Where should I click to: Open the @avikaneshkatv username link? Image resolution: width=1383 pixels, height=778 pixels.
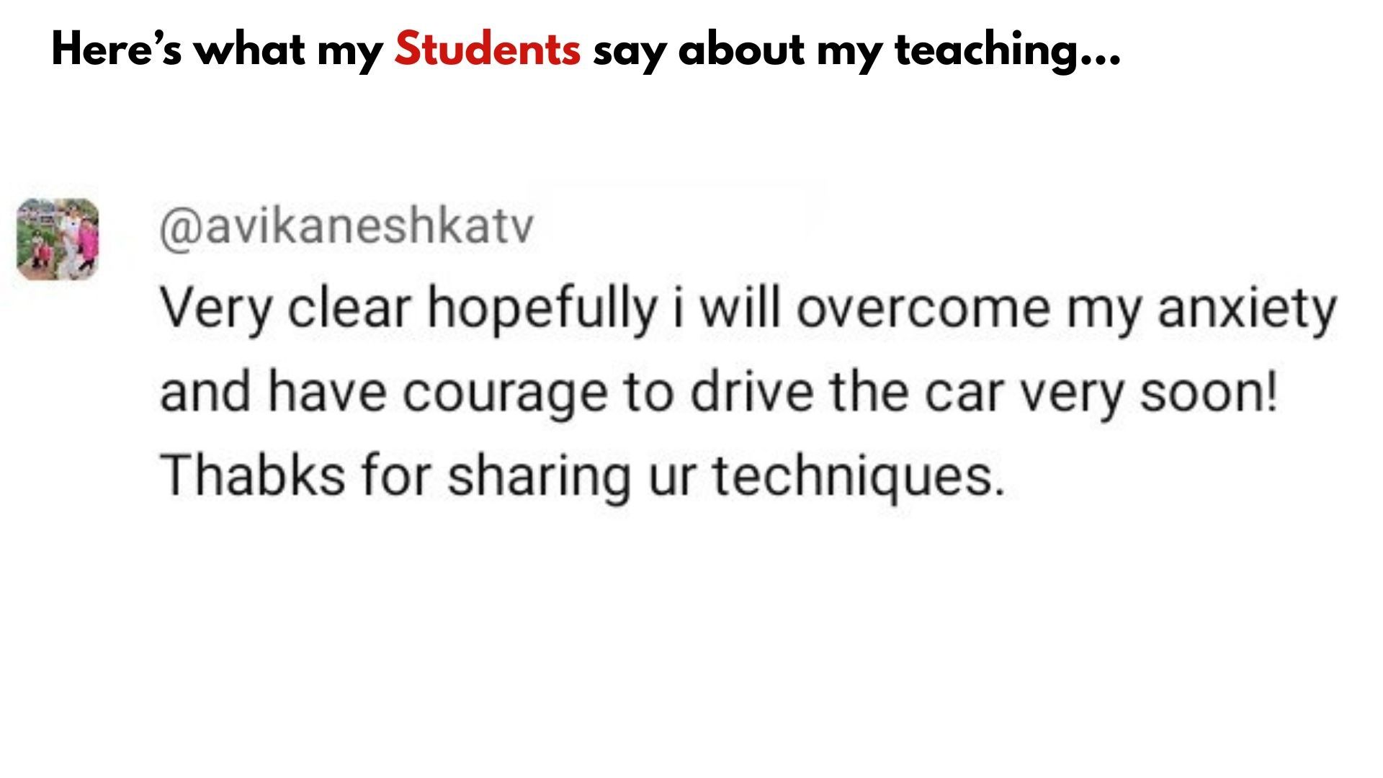click(x=346, y=228)
